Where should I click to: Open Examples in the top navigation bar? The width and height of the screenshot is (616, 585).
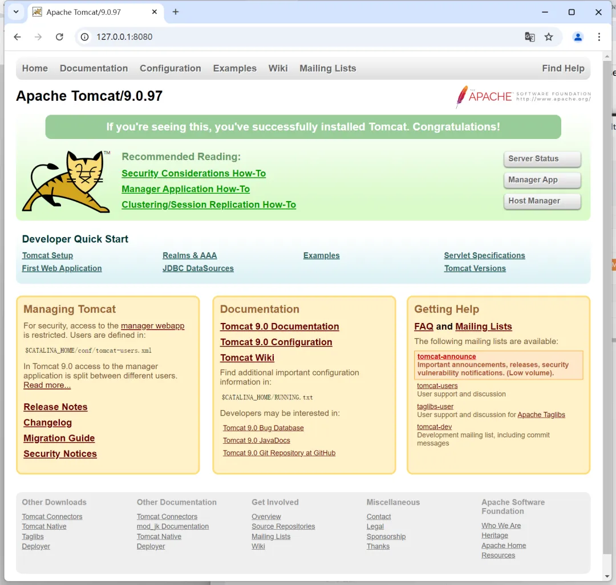click(234, 68)
